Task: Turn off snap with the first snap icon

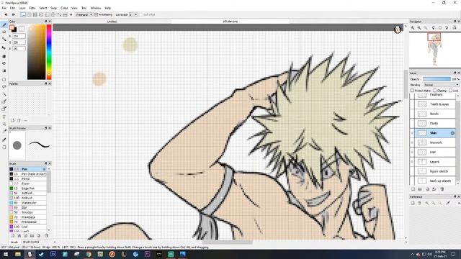Action: coord(23,14)
